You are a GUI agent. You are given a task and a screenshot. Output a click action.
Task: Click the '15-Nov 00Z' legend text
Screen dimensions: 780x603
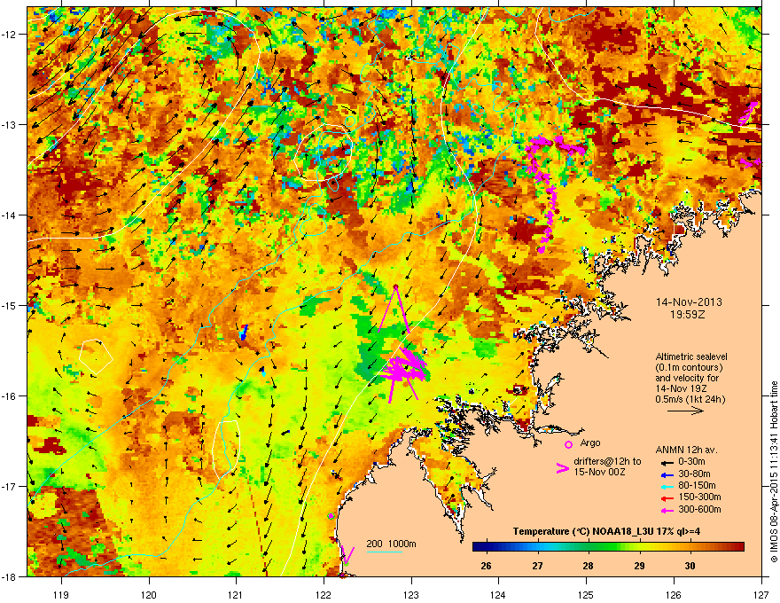(599, 472)
